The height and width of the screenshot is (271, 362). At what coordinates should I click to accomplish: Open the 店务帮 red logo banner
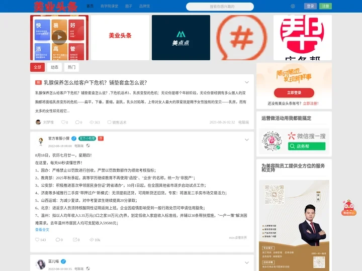(303, 38)
